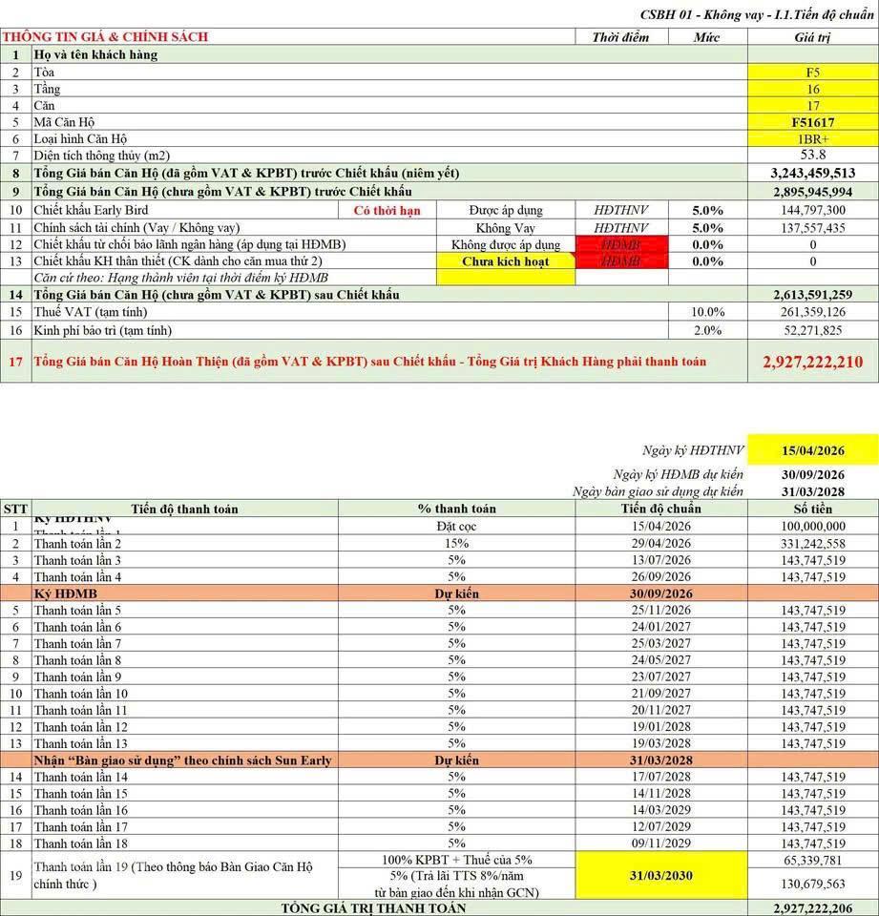Select "Thanh toán lần 7" row label

tap(77, 643)
